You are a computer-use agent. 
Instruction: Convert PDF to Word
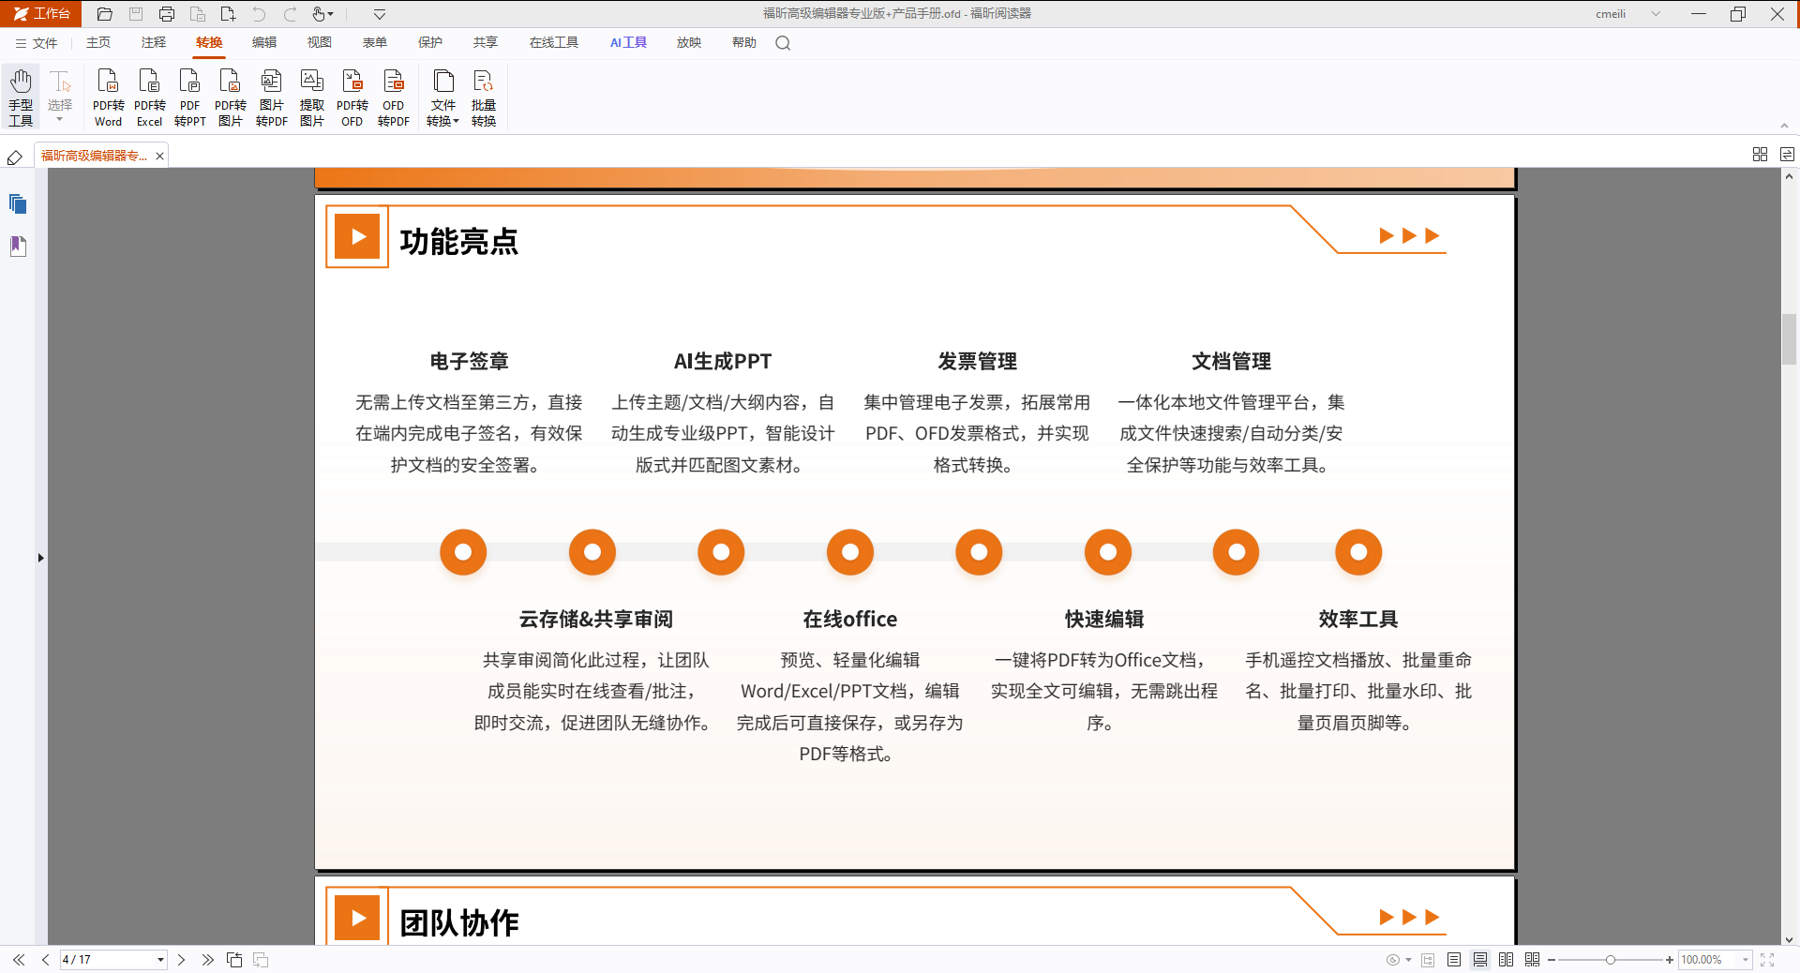tap(109, 97)
